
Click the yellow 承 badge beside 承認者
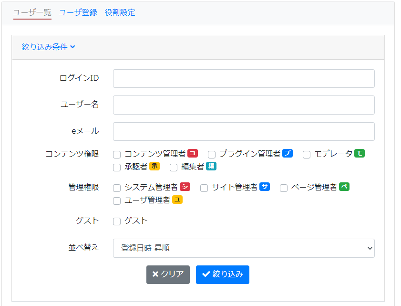coord(155,167)
